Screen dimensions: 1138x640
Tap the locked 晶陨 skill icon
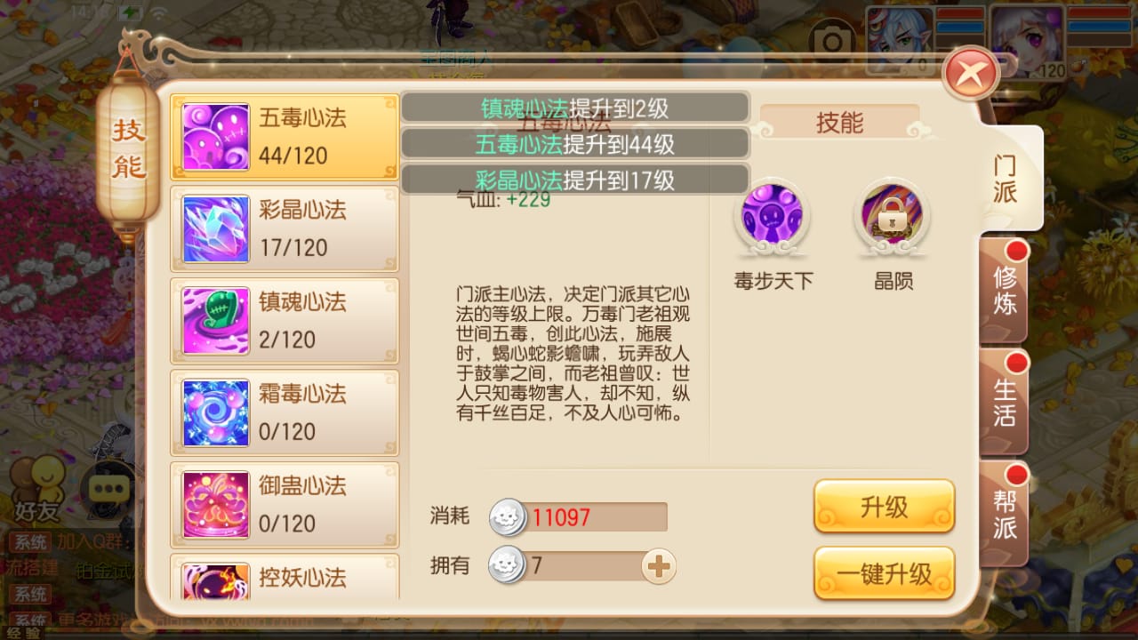click(893, 217)
